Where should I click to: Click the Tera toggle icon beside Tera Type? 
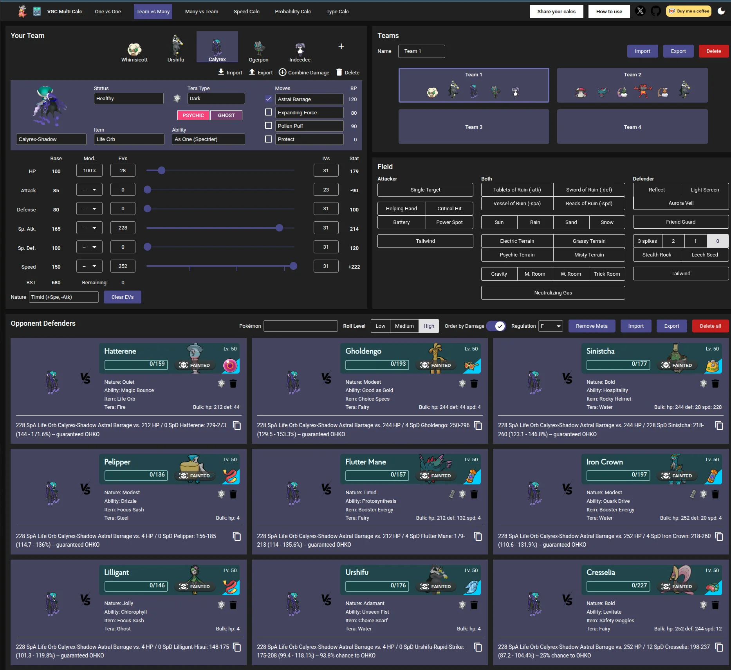[177, 98]
